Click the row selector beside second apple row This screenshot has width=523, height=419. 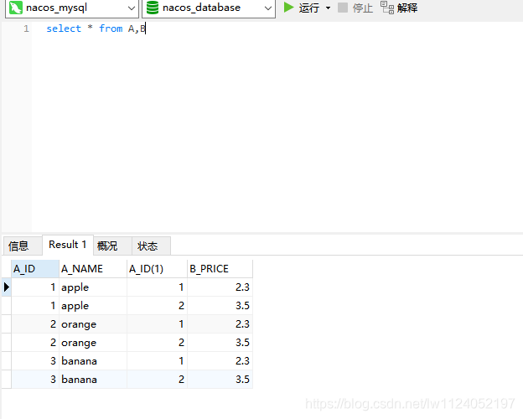pyautogui.click(x=7, y=306)
